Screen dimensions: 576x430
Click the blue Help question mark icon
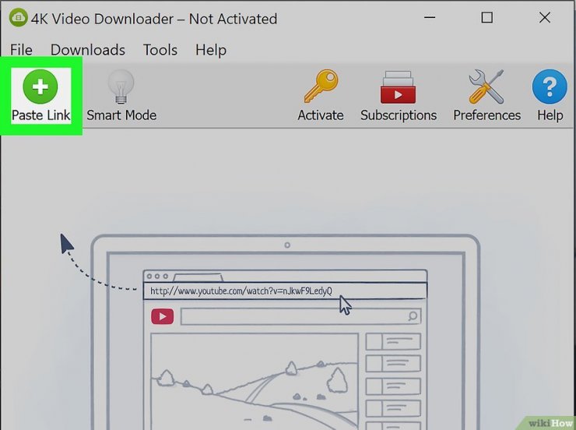pos(550,86)
